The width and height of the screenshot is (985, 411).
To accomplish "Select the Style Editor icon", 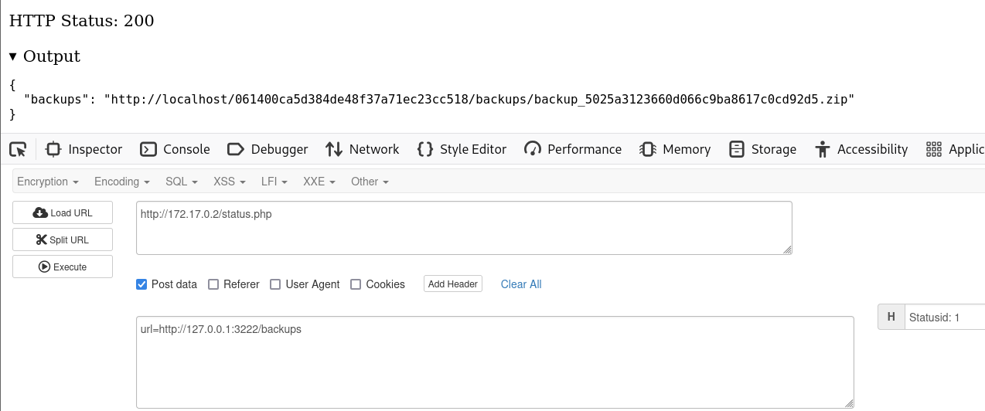I will (424, 149).
